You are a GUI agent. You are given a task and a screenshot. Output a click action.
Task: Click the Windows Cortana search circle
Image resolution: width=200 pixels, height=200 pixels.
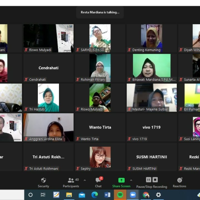tap(31, 195)
